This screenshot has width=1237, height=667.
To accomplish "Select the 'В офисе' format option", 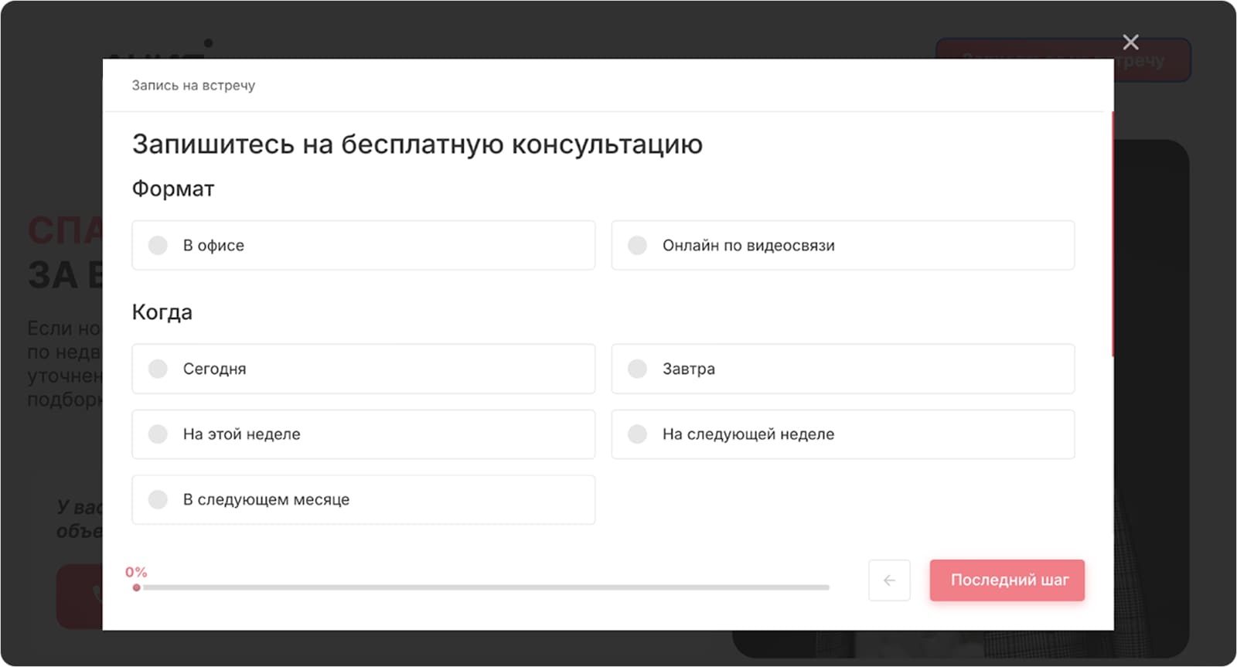I will point(363,245).
